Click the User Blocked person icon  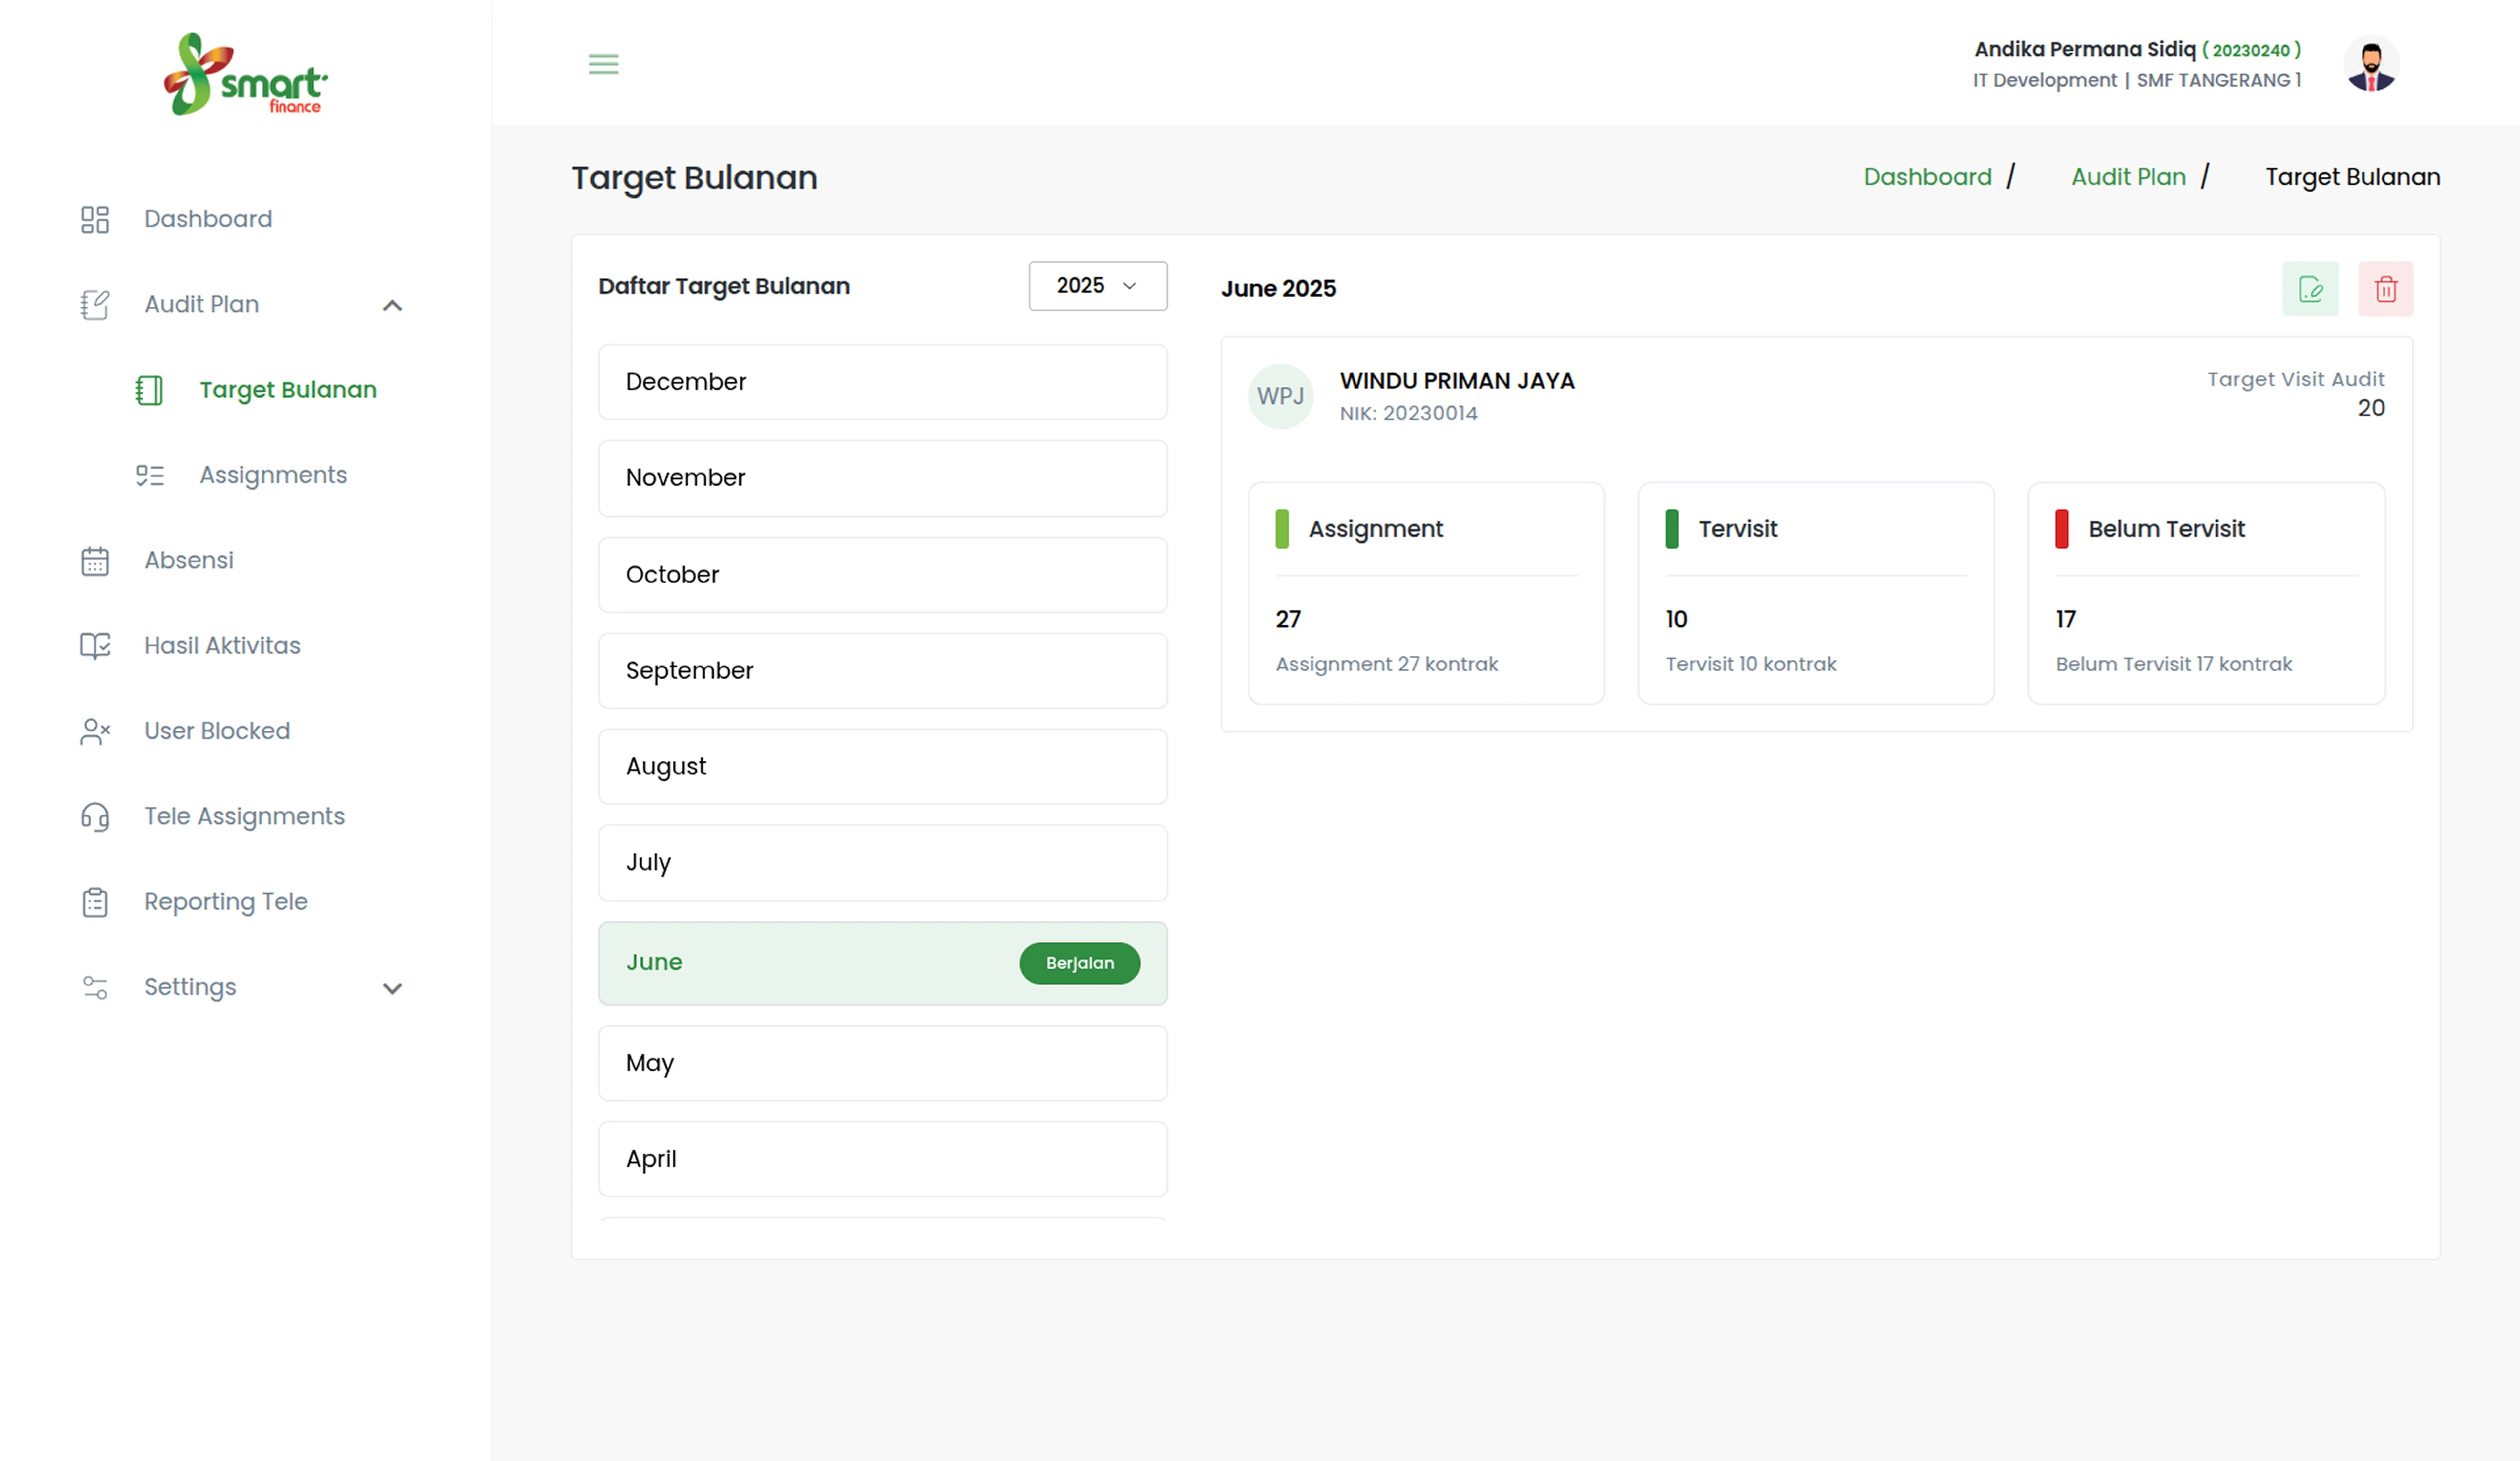(x=95, y=732)
